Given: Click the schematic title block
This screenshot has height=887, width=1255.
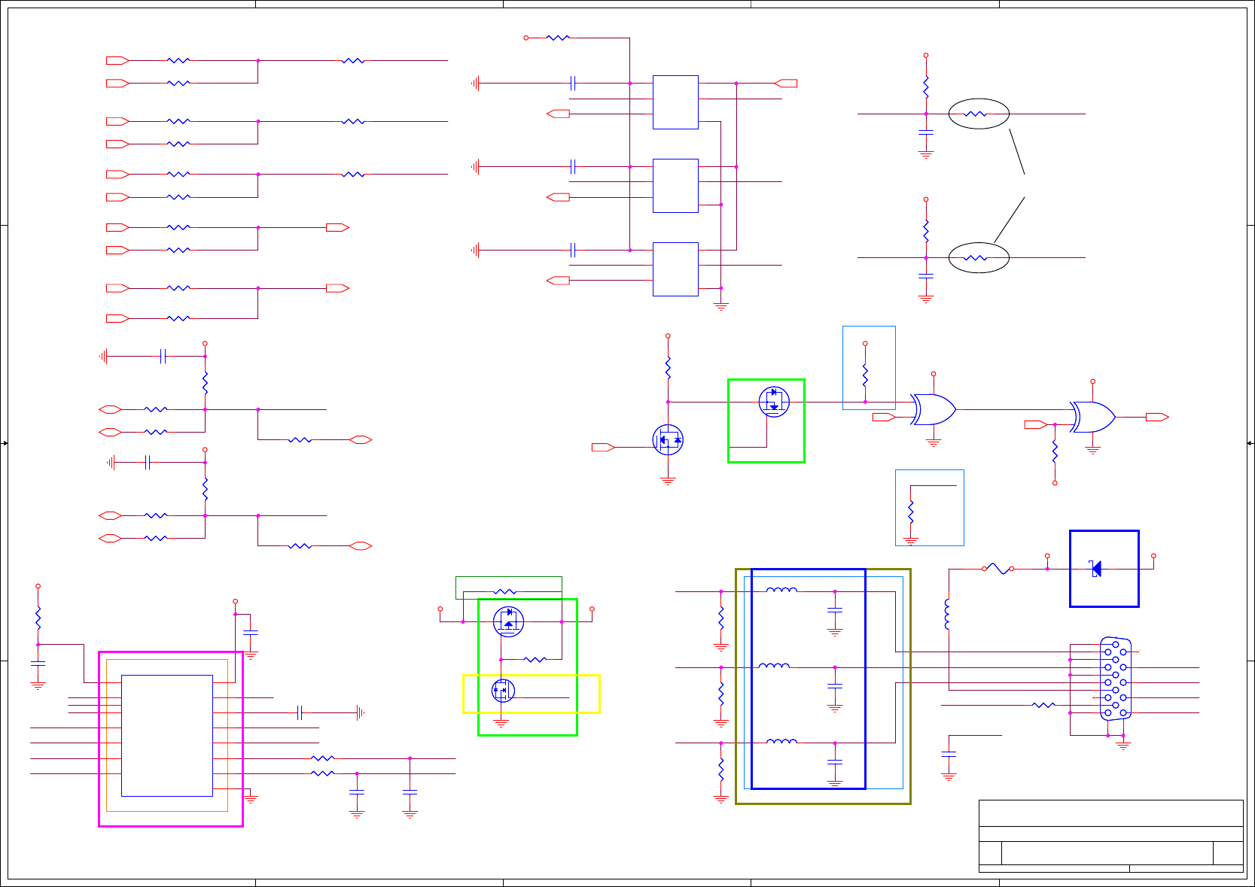Looking at the screenshot, I should coord(1110,836).
